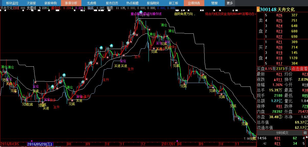Click the 内盘 value 78392

[277, 112]
